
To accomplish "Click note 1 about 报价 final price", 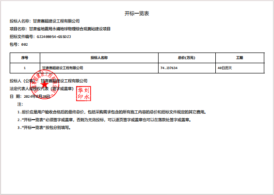I will pos(112,112).
